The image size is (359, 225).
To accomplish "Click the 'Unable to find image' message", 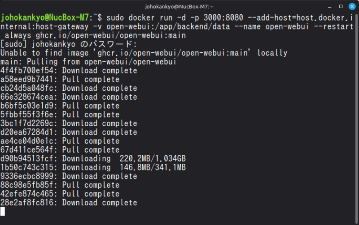I will [x=144, y=53].
